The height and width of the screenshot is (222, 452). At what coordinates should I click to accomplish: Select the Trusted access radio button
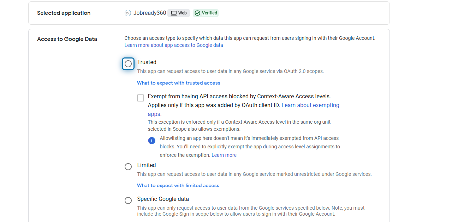pos(128,64)
